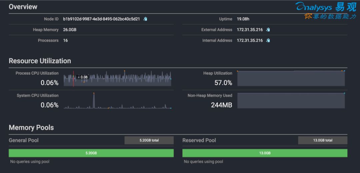Screen dimensions: 360x173
Task: Copy the External Address value
Action: pyautogui.click(x=268, y=30)
